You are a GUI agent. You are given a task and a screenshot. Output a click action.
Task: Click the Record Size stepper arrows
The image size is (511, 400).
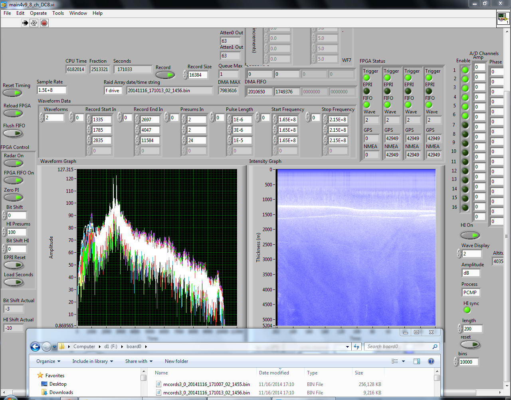click(x=185, y=75)
